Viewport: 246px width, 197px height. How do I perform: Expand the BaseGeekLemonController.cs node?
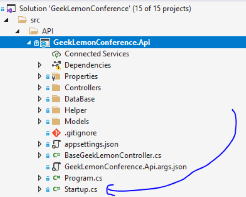click(40, 156)
